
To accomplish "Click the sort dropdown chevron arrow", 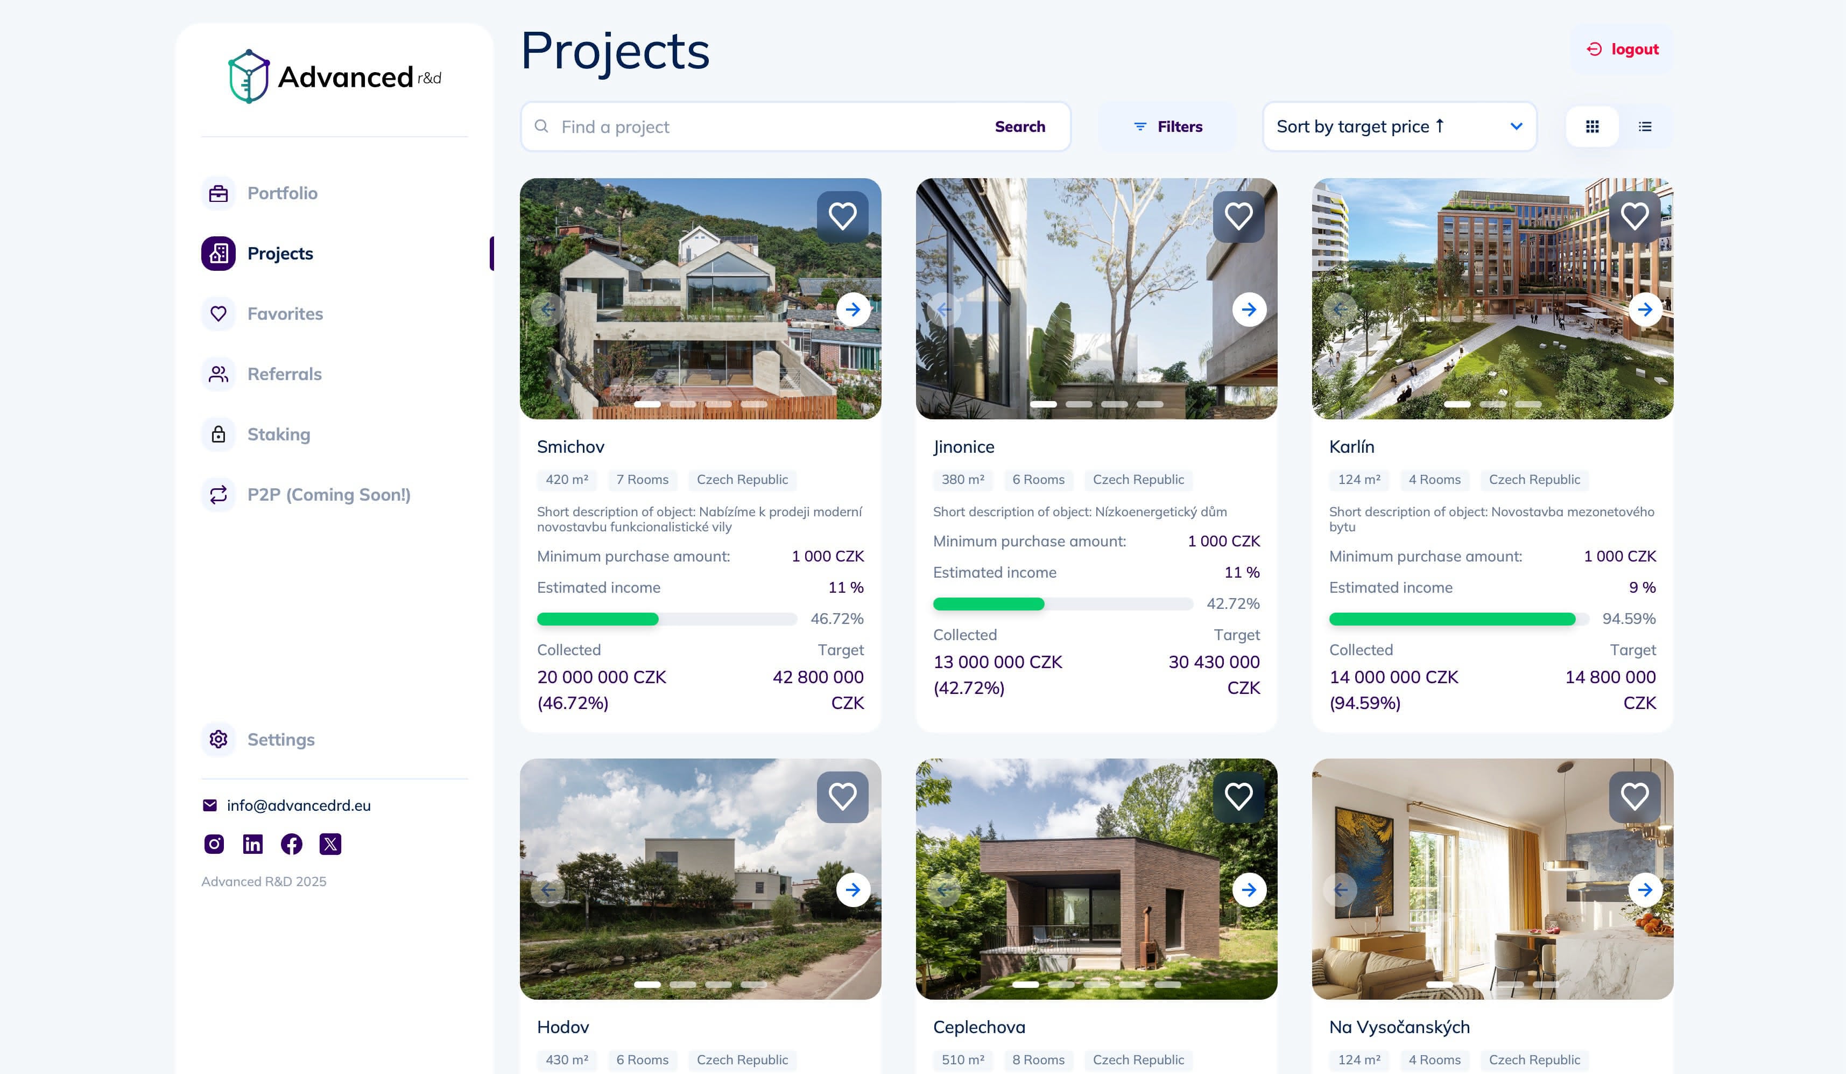I will [1517, 127].
